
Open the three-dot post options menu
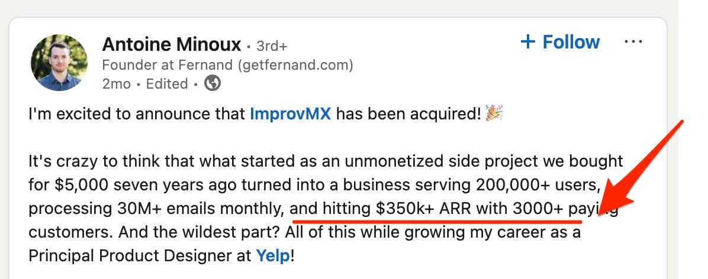[633, 42]
